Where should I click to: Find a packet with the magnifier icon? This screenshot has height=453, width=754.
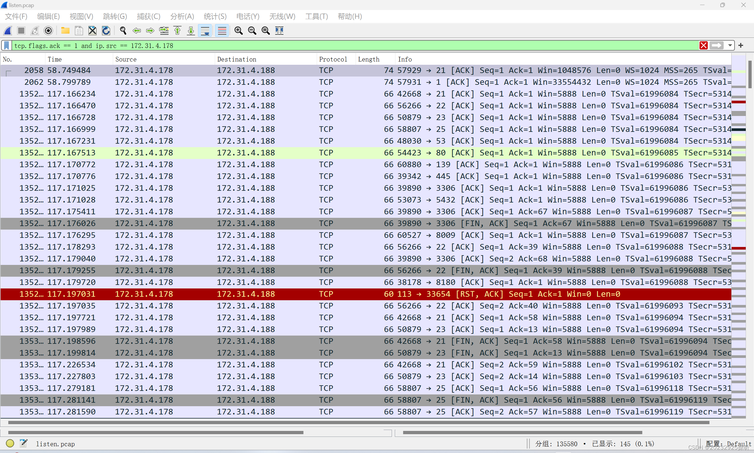(x=123, y=31)
